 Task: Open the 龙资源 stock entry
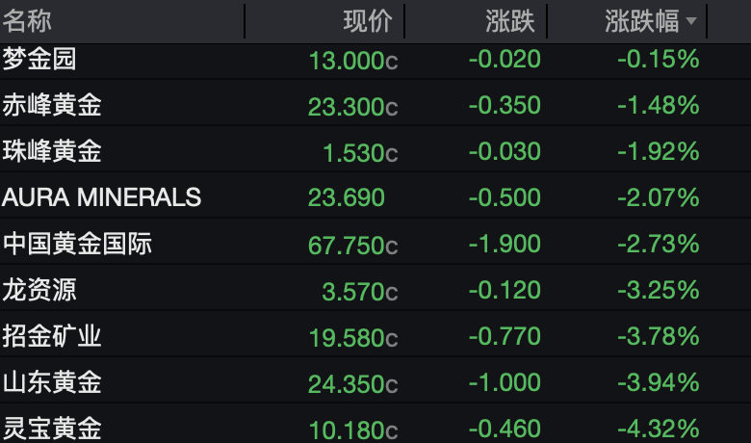39,289
